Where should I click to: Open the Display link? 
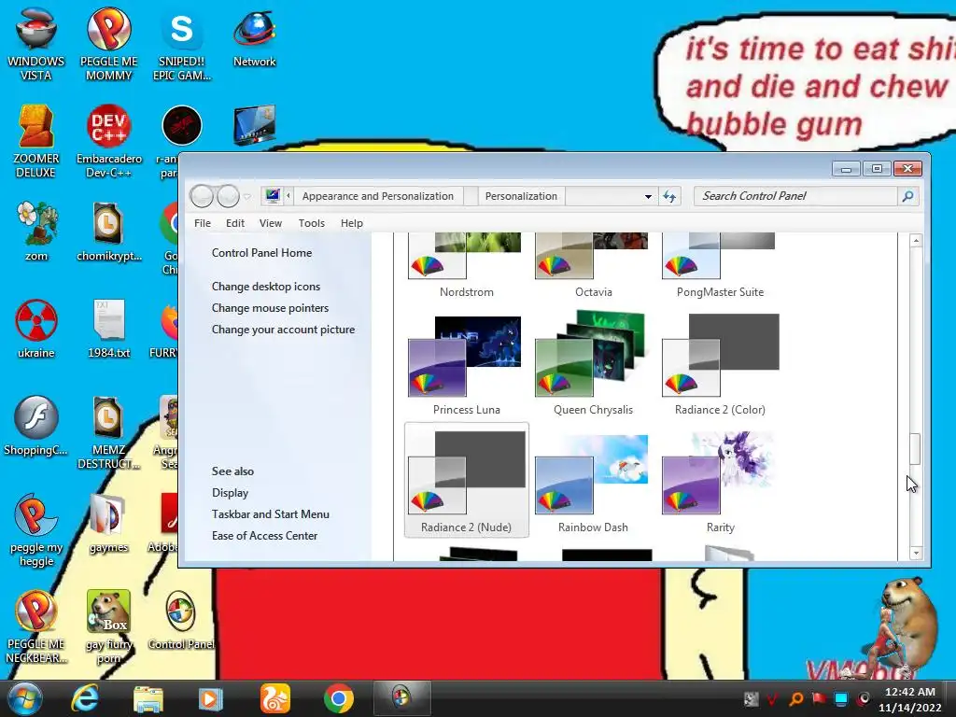coord(230,493)
